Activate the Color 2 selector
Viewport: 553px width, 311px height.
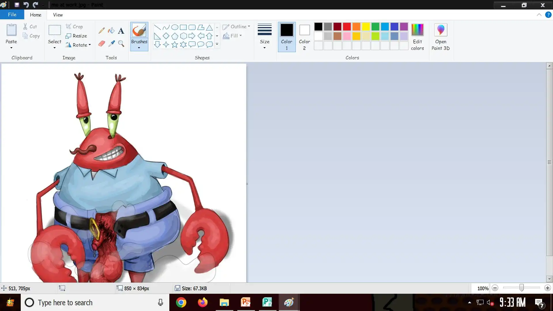304,37
